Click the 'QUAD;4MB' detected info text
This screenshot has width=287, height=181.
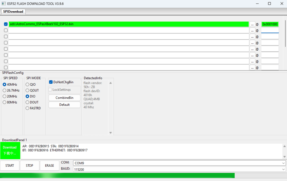[x=92, y=99]
